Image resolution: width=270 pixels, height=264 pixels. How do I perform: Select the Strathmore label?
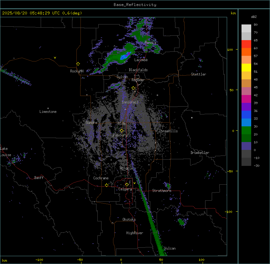pos(162,191)
